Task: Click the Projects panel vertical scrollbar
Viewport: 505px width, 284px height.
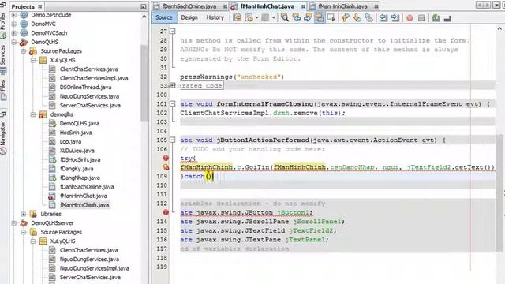Action: click(144, 83)
